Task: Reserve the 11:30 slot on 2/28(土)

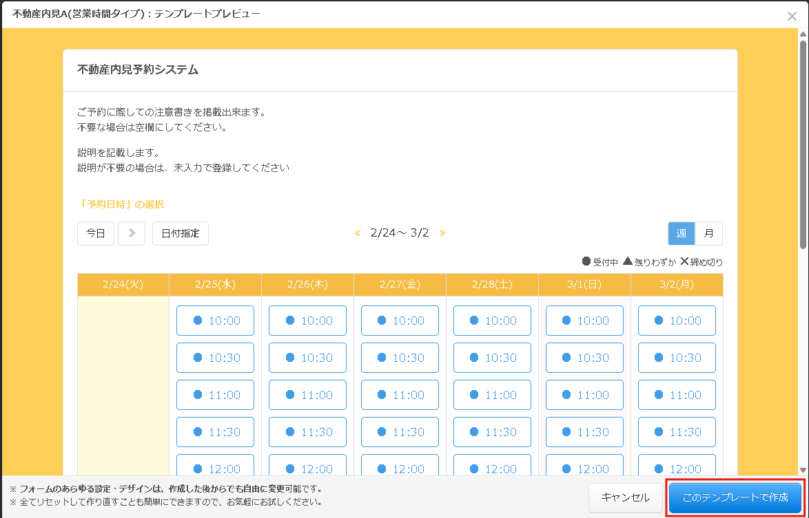Action: (492, 431)
